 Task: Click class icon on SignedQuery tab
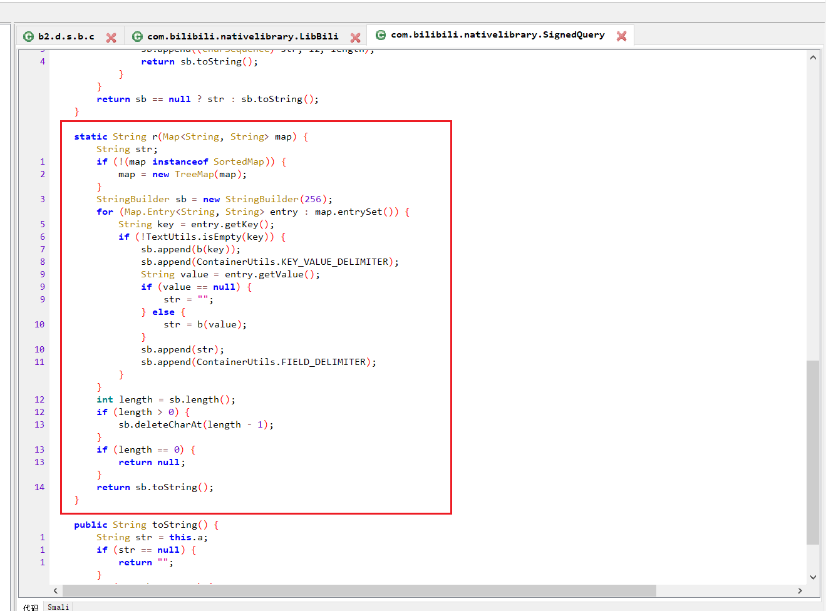click(381, 34)
